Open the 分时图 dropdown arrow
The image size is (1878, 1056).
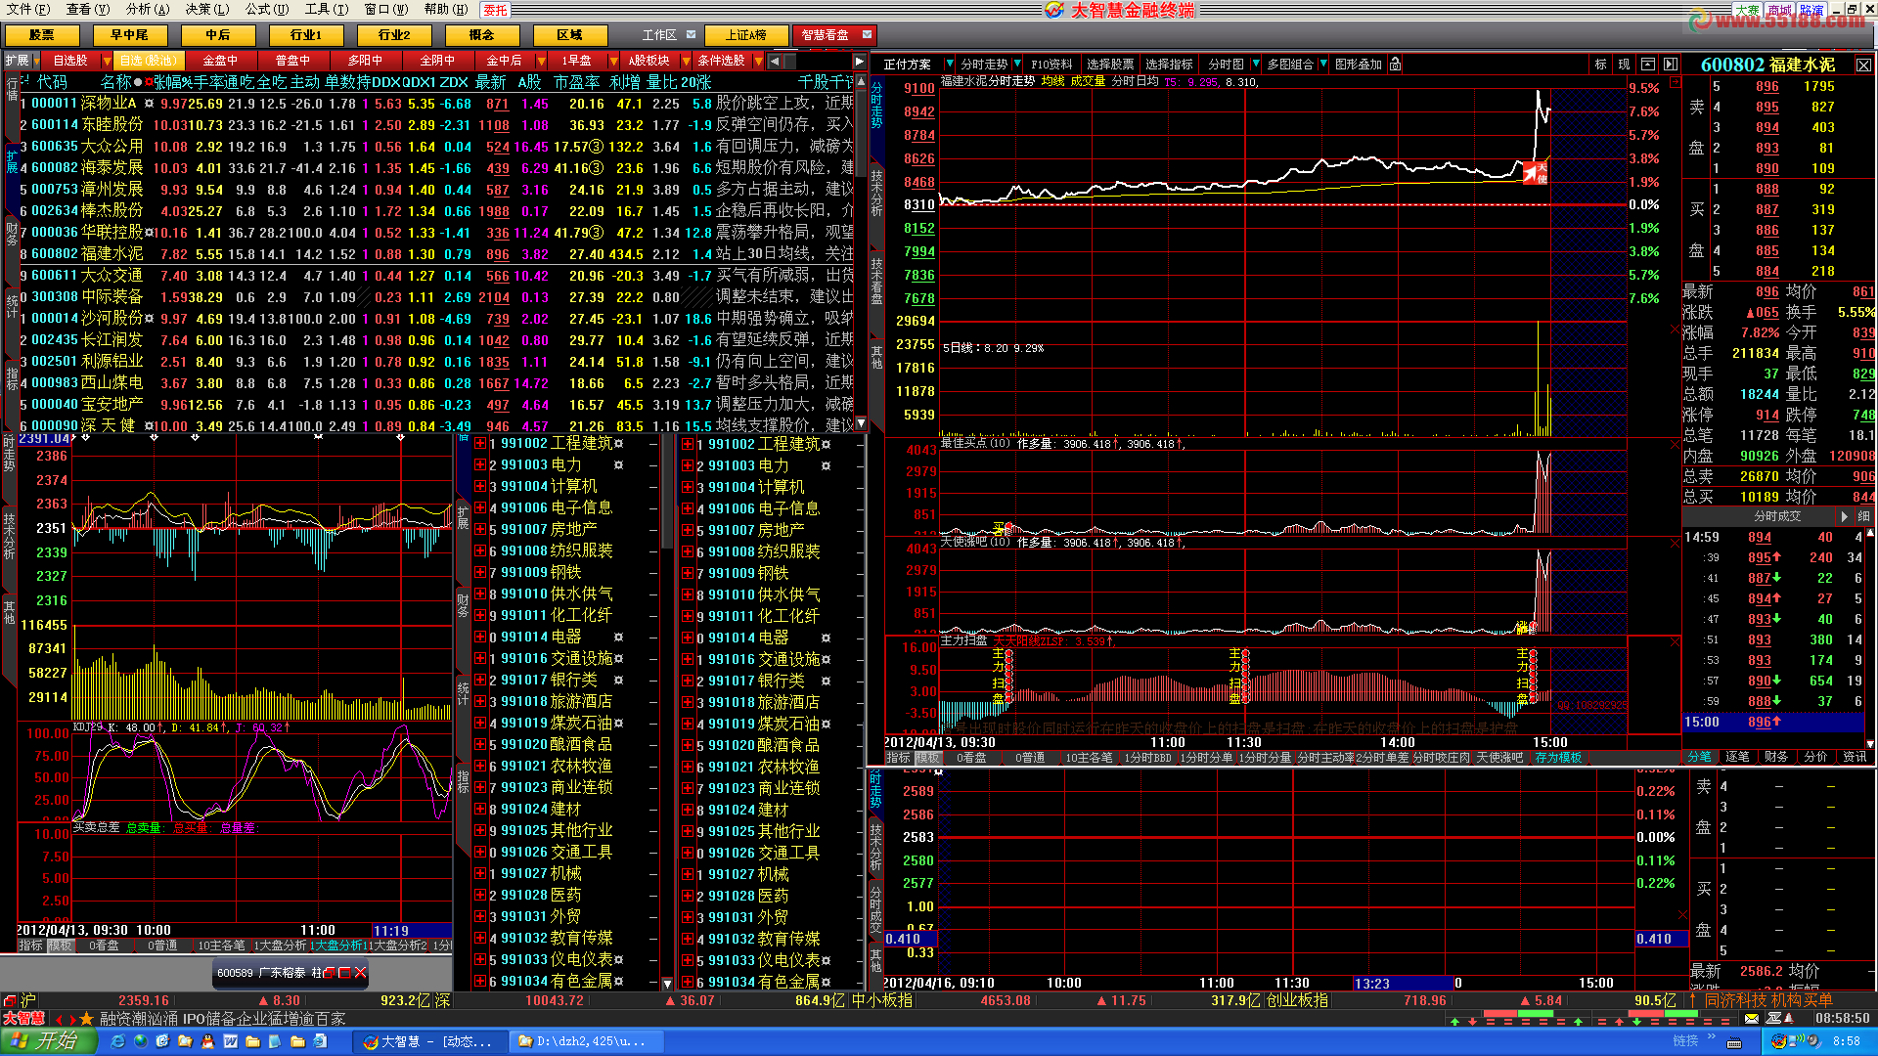1256,65
